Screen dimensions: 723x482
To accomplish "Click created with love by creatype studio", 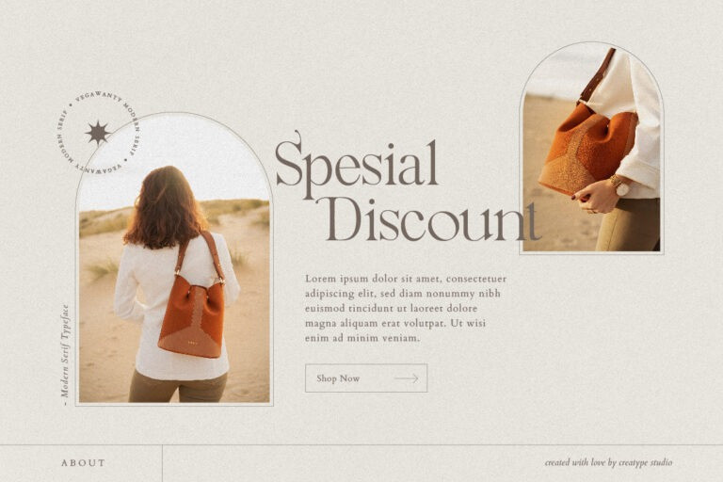I will click(608, 462).
